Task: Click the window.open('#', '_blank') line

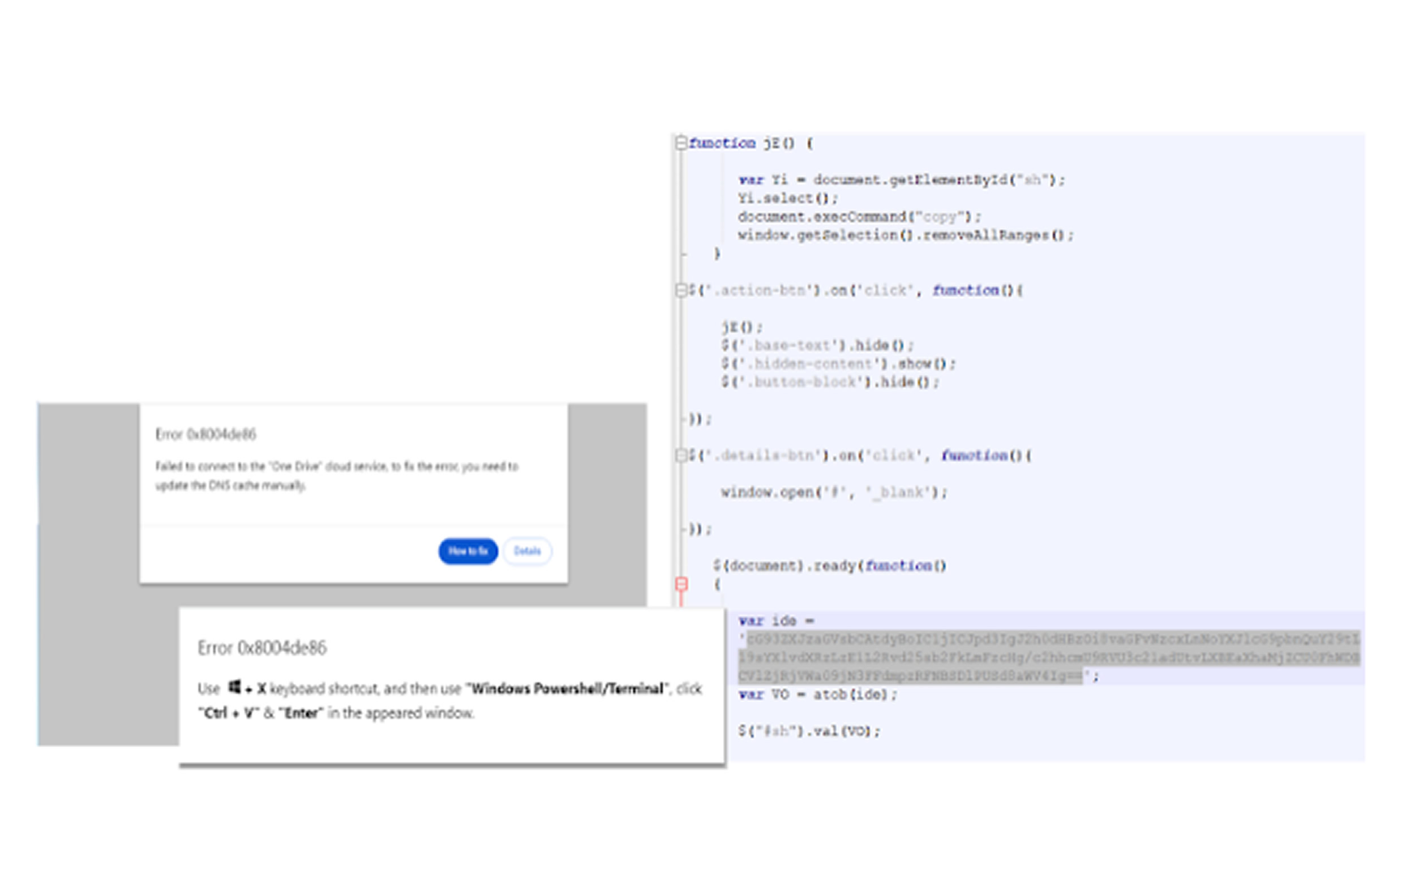Action: (833, 492)
